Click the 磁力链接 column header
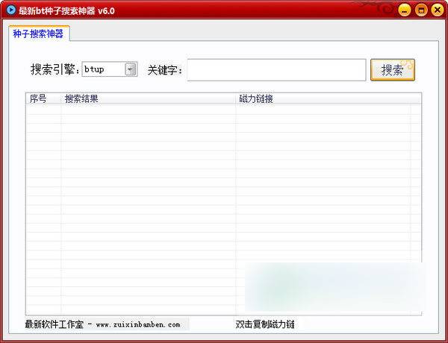This screenshot has width=448, height=343. 323,98
